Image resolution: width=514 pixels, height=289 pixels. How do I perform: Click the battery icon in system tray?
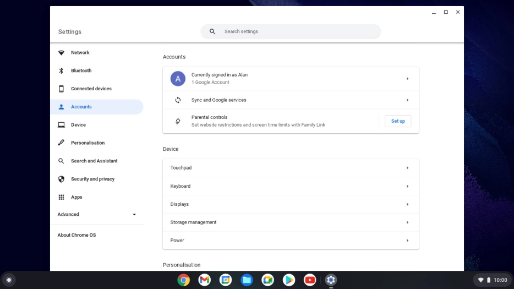(x=489, y=280)
